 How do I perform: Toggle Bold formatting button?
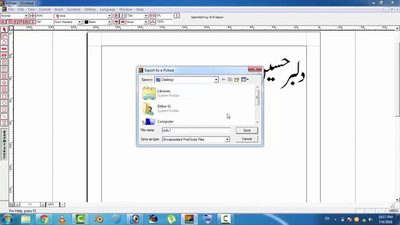click(116, 16)
